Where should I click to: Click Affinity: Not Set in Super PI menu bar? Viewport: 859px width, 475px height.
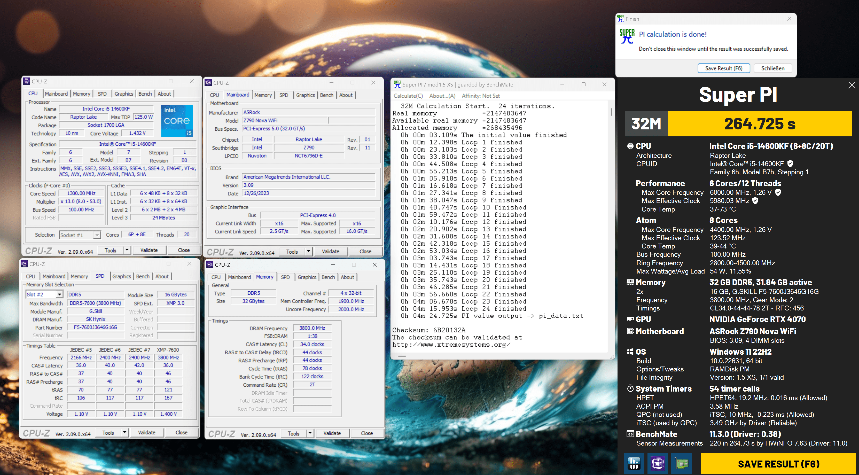click(x=481, y=96)
